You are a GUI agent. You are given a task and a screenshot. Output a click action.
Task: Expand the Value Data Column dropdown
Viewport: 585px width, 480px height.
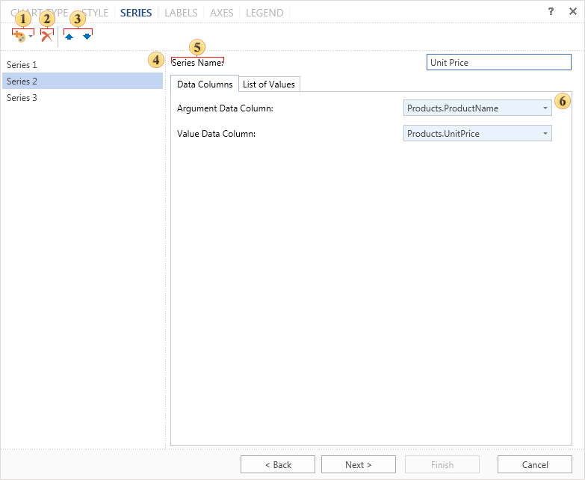(x=545, y=134)
